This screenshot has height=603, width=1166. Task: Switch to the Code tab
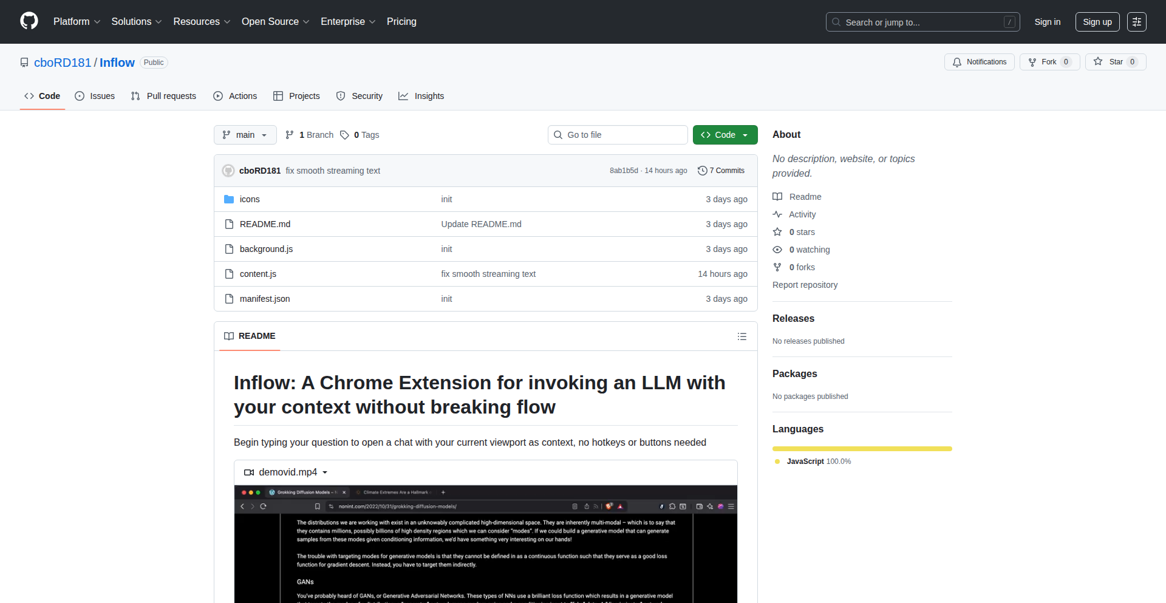(43, 96)
